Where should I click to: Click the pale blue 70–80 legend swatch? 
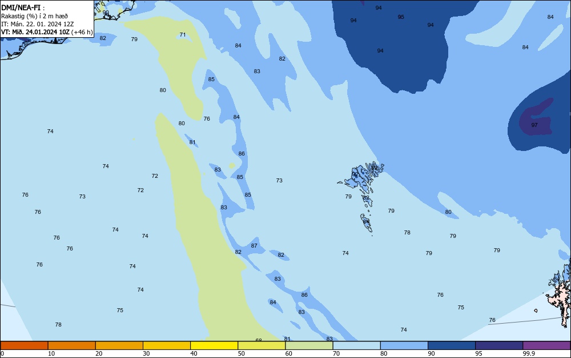356,345
